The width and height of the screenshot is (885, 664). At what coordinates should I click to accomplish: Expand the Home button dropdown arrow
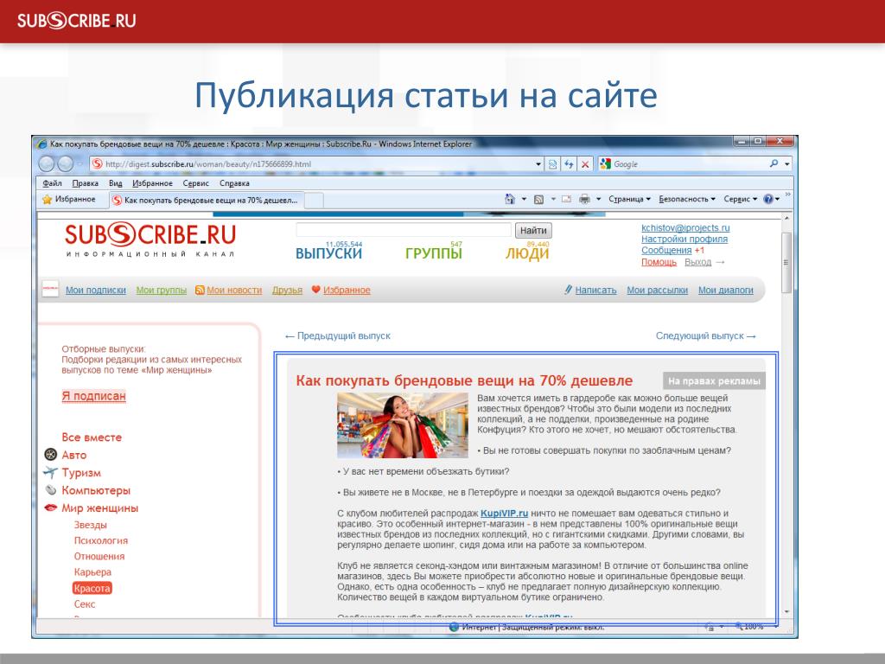click(x=524, y=200)
